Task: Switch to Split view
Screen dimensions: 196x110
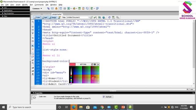Action: click(44, 17)
